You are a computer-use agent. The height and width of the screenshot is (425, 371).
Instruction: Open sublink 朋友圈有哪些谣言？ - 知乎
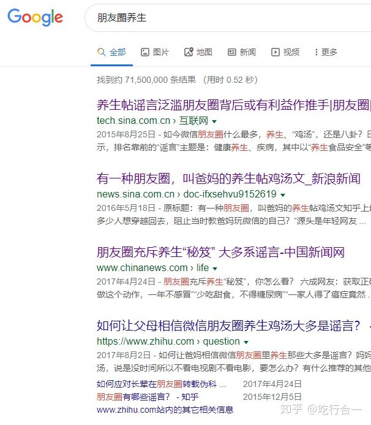tap(148, 397)
